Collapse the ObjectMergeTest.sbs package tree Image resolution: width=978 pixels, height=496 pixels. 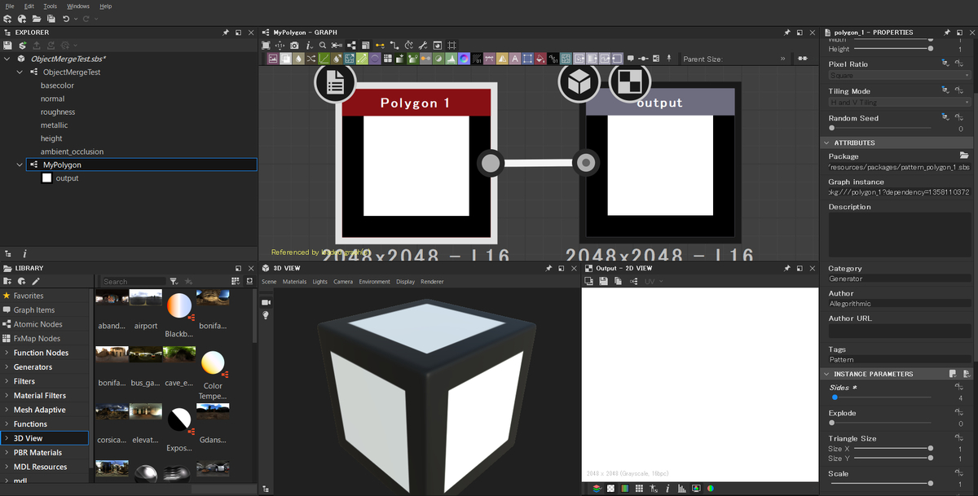[7, 59]
